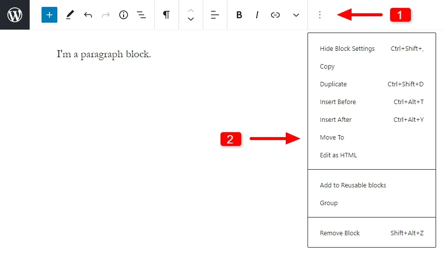Move block up with the up chevron
This screenshot has height=254, width=443.
(x=191, y=10)
